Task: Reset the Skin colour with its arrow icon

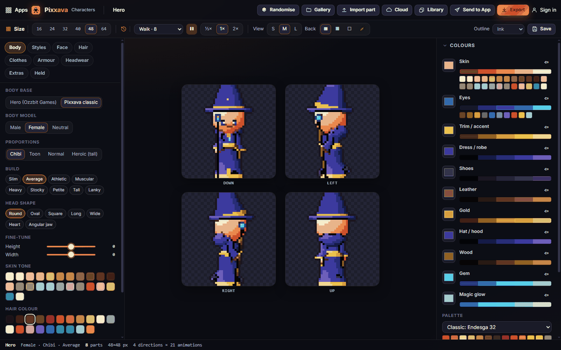Action: click(x=546, y=62)
